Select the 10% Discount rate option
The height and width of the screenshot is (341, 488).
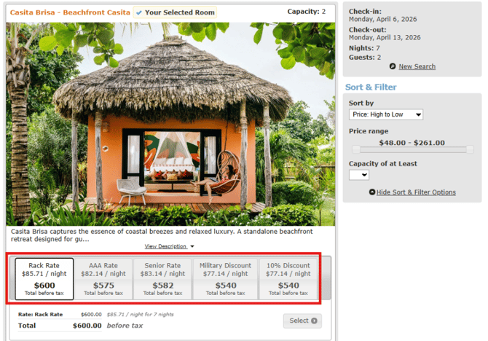288,278
